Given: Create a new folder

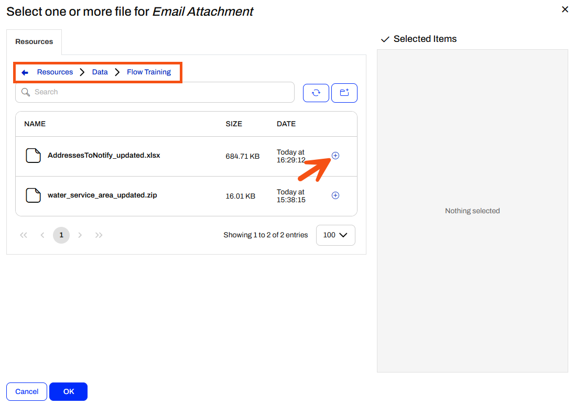Looking at the screenshot, I should click(x=344, y=93).
